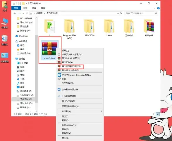This screenshot has height=141, width=172.
Task: Select the 软件安装 folder
Action: 149,28
